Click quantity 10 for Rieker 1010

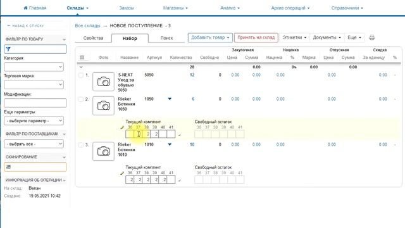(x=192, y=144)
